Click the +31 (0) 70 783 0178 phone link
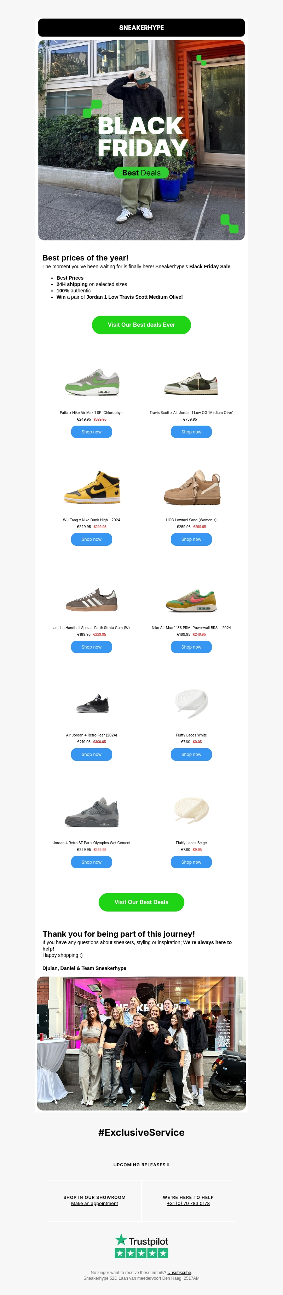 pos(188,1204)
